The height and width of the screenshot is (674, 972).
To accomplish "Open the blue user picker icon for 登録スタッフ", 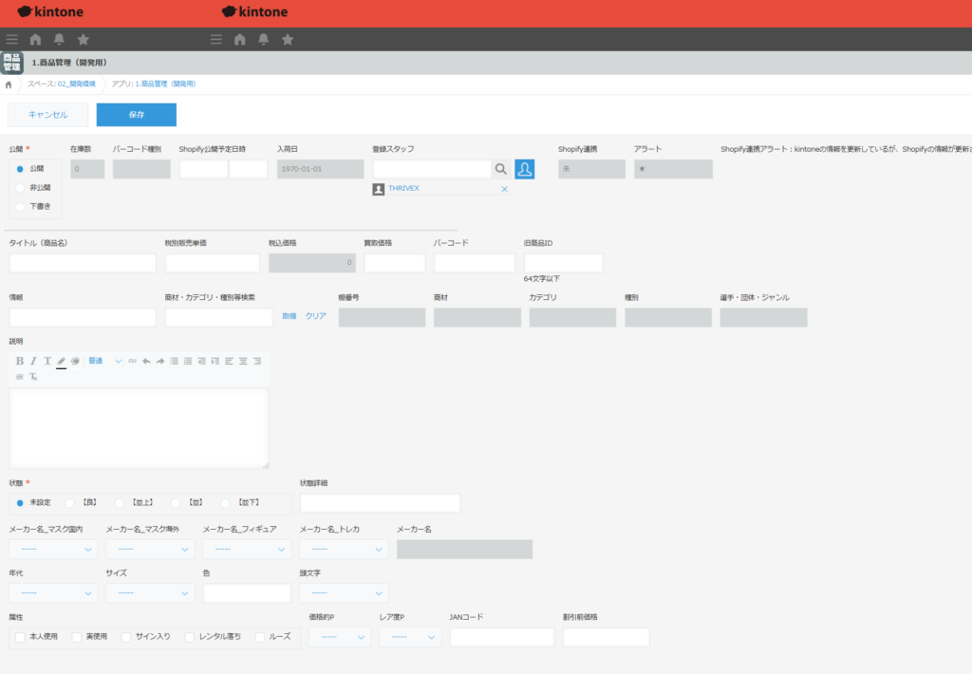I will coord(525,169).
